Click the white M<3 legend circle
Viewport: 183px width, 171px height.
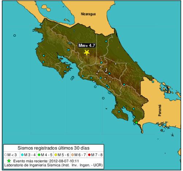tap(5, 155)
